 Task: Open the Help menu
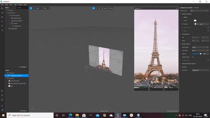(x=25, y=5)
